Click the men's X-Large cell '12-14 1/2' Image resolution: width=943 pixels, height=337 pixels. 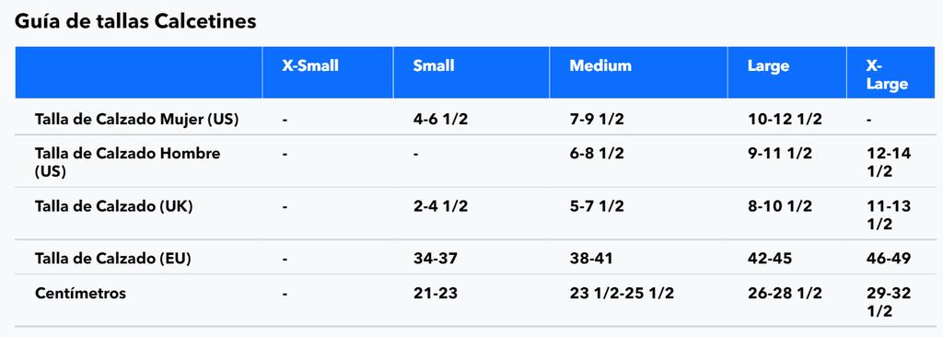(x=889, y=162)
